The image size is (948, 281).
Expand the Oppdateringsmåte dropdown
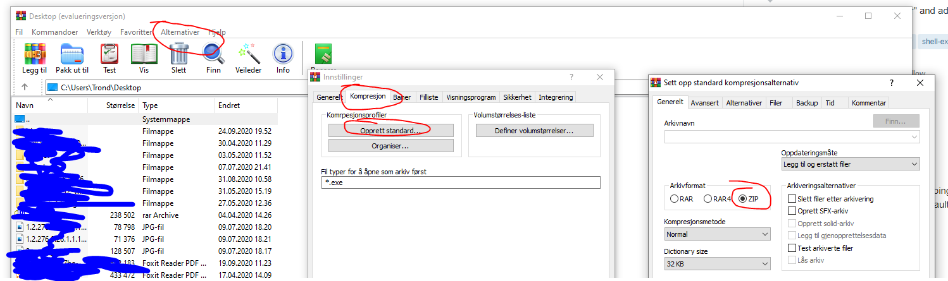click(851, 164)
